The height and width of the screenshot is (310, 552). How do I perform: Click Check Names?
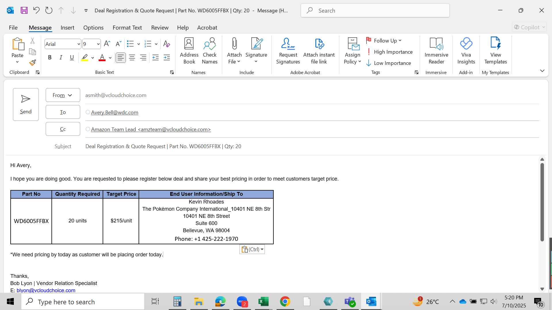point(210,51)
